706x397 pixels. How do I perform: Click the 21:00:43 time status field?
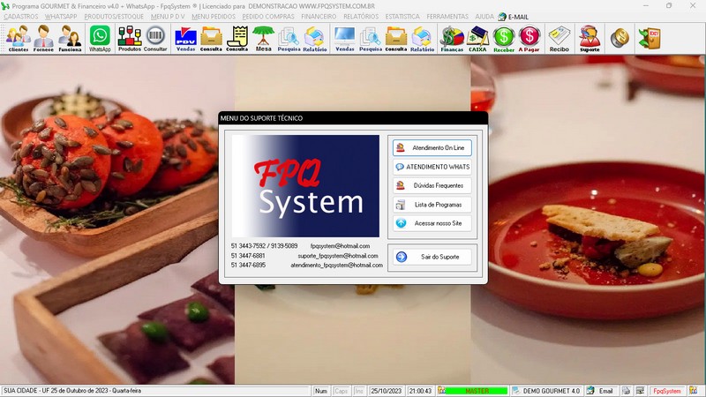tap(421, 391)
